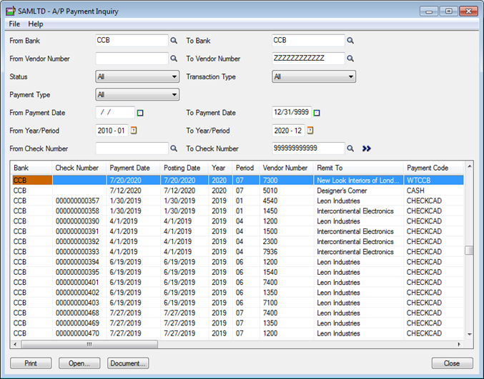Click the To Check Number field
Image resolution: width=484 pixels, height=379 pixels.
tap(308, 148)
